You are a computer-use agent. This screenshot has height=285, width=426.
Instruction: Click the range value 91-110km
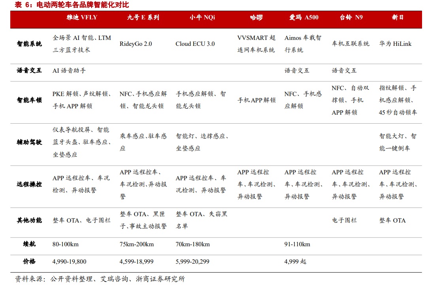(x=297, y=244)
